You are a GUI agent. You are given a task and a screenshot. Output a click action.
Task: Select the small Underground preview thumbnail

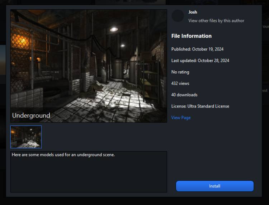(x=26, y=137)
